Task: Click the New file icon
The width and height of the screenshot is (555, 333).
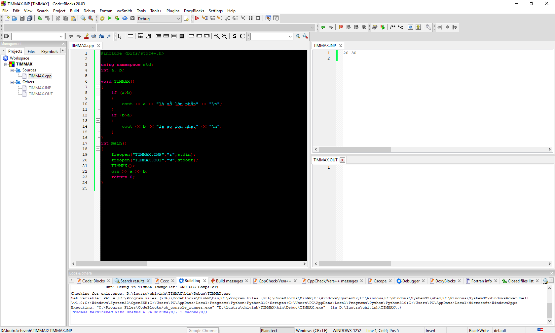Action: [x=7, y=19]
